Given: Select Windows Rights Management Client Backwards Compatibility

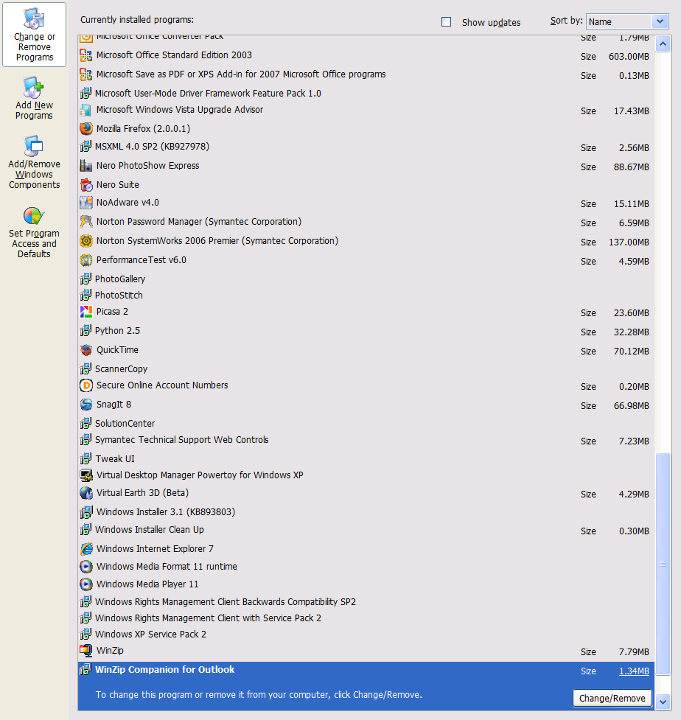Looking at the screenshot, I should point(366,601).
